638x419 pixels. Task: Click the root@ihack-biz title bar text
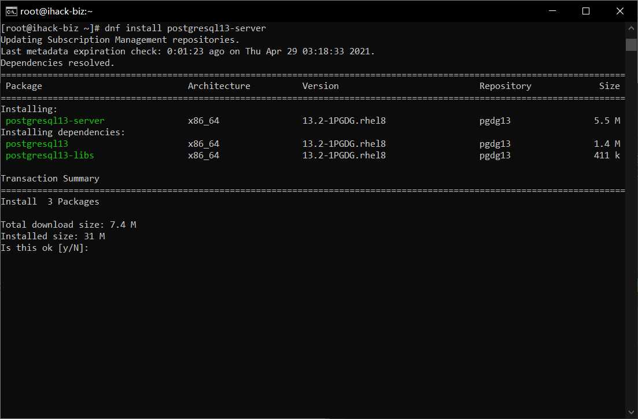(56, 10)
